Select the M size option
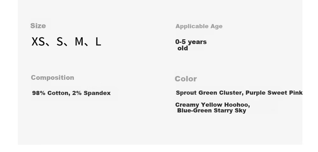Viewport: 318px width, 152px height. pyautogui.click(x=79, y=41)
